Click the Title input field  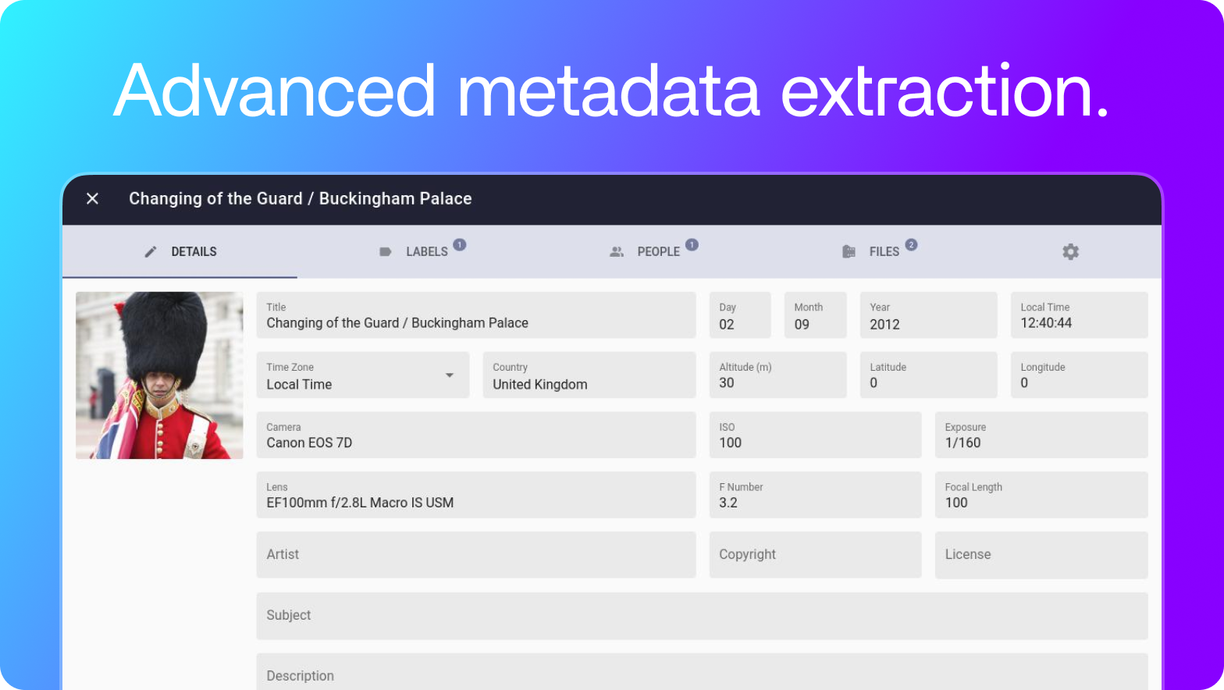(x=475, y=315)
